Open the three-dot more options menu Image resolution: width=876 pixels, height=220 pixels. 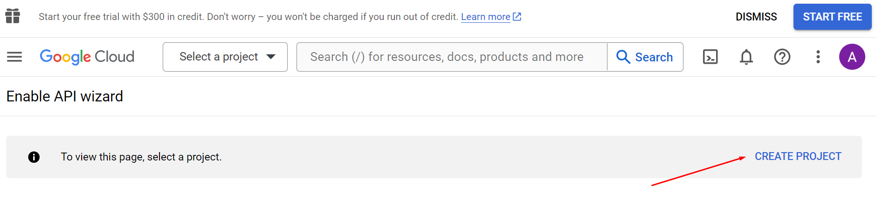pos(818,57)
